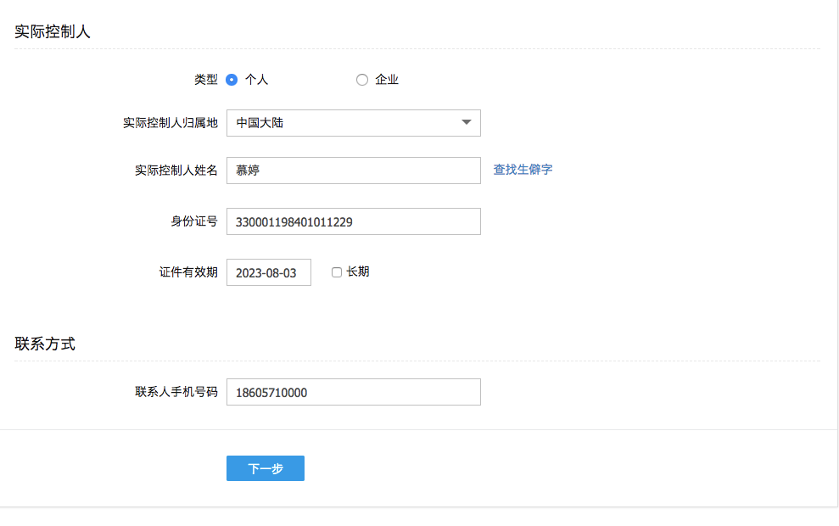Click the 实际控制人归属地 label
The image size is (839, 526).
click(x=171, y=123)
